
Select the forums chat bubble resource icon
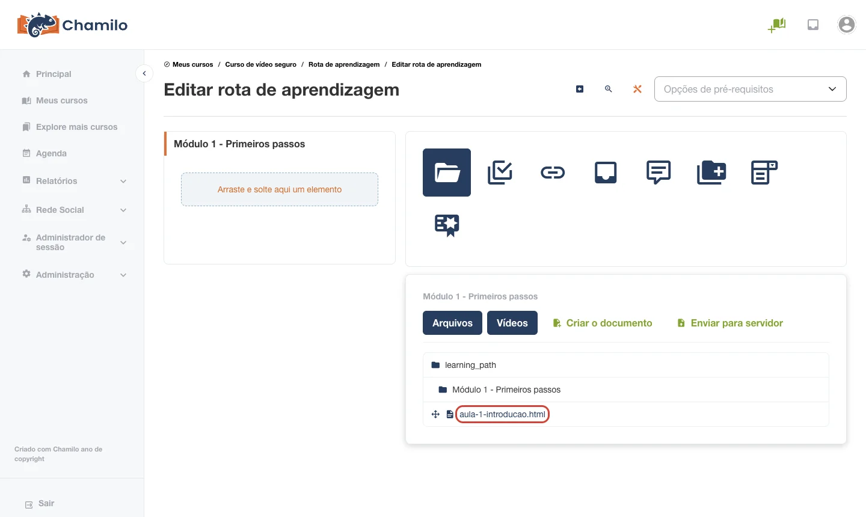[x=659, y=173]
